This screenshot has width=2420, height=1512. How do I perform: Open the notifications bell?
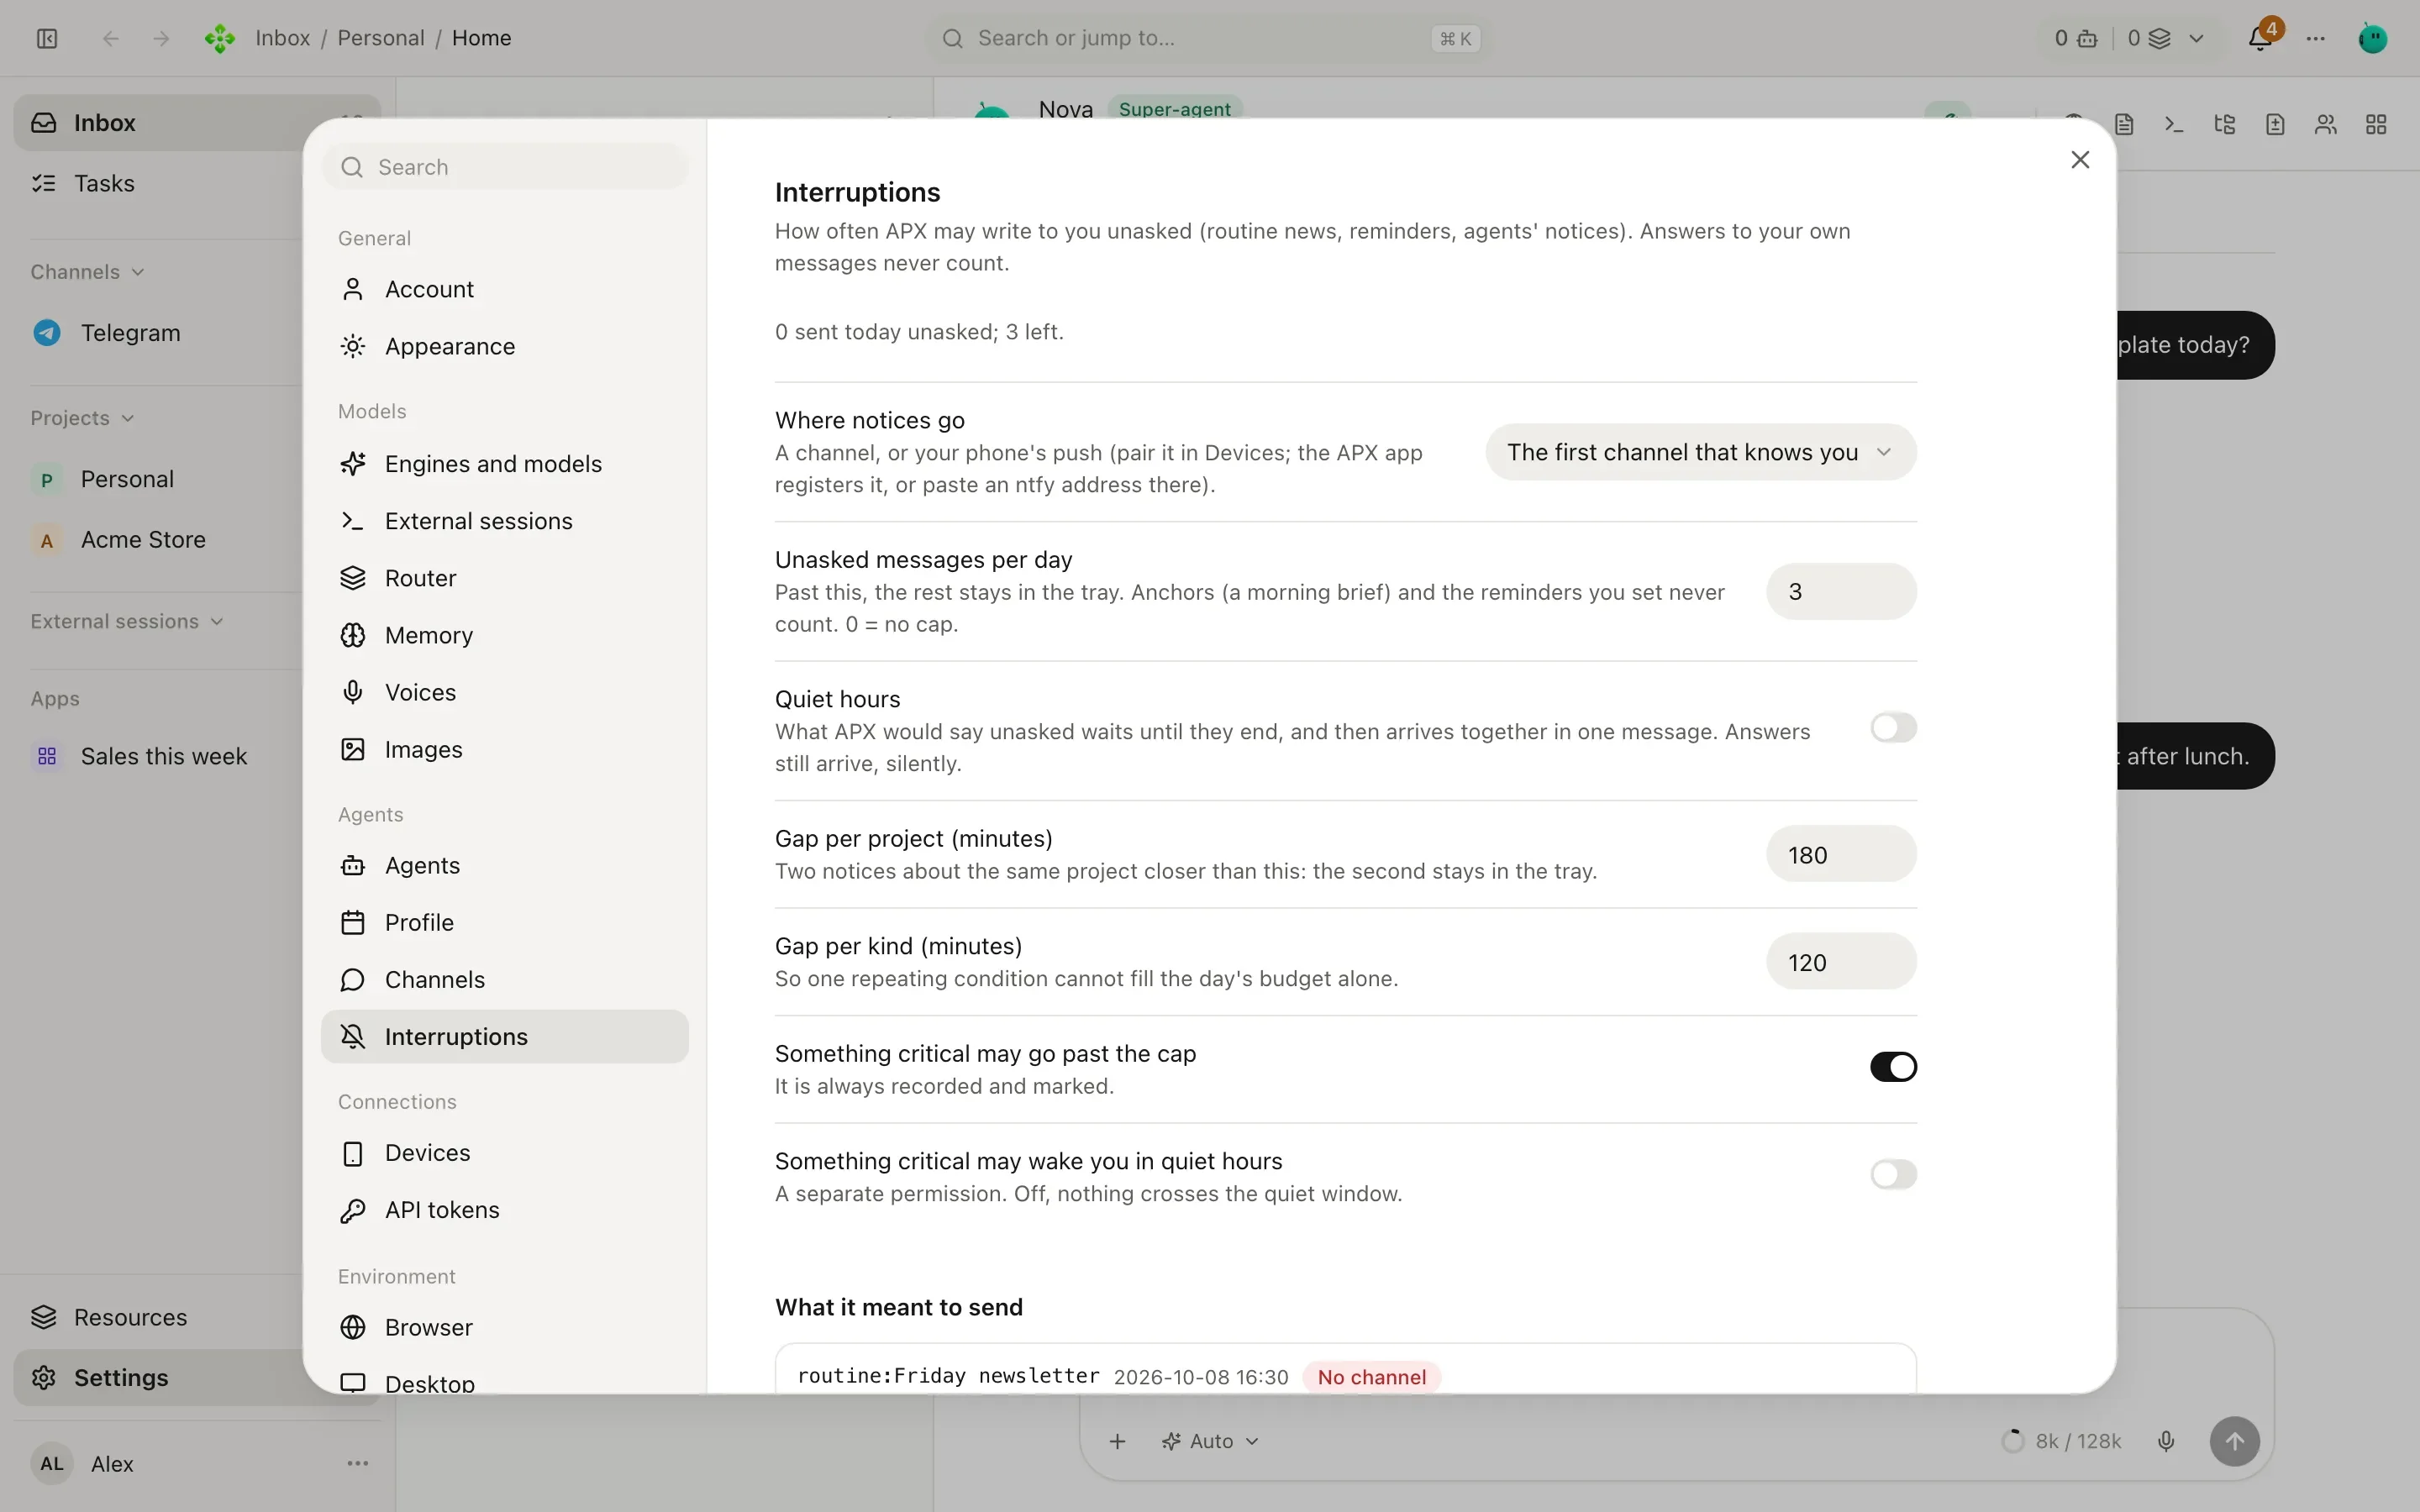coord(2260,38)
